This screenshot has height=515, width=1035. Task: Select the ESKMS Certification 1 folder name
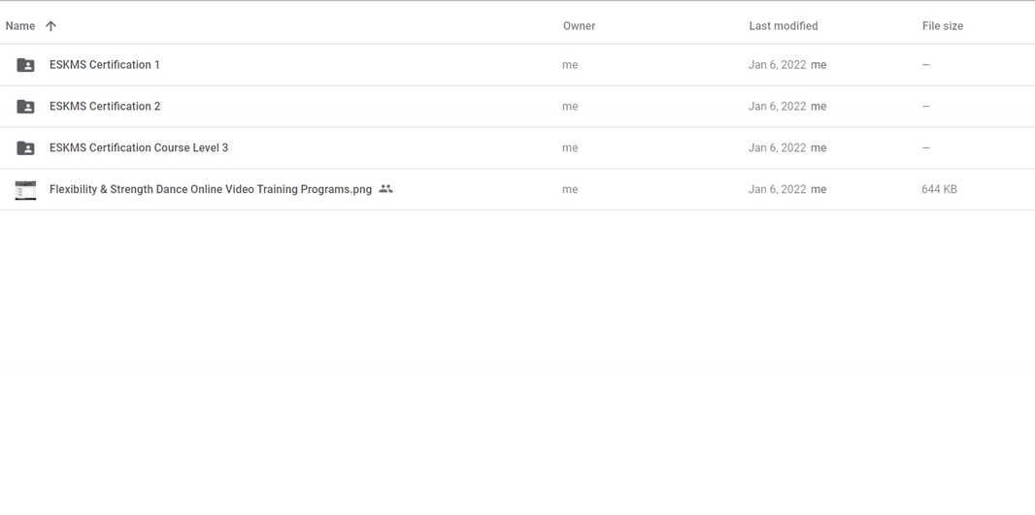(104, 65)
